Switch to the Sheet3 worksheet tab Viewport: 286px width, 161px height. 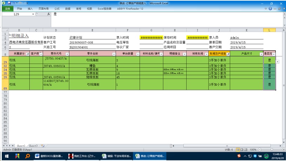pos(33,146)
